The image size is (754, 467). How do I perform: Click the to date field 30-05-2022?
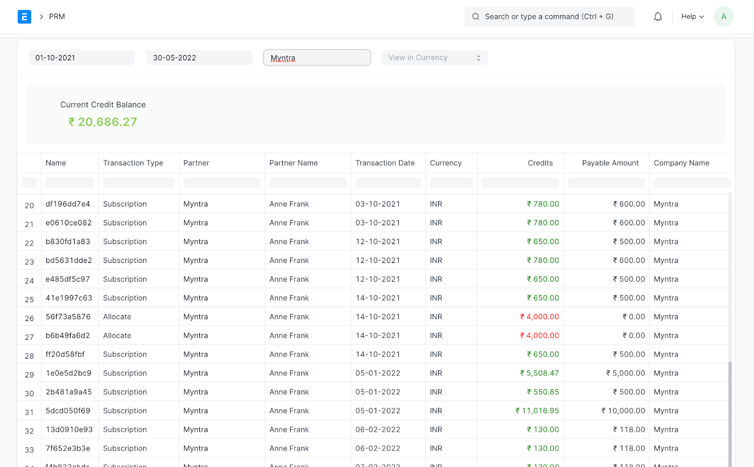tap(199, 58)
